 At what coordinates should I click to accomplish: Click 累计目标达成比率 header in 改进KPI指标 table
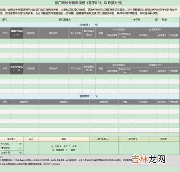point(89,68)
